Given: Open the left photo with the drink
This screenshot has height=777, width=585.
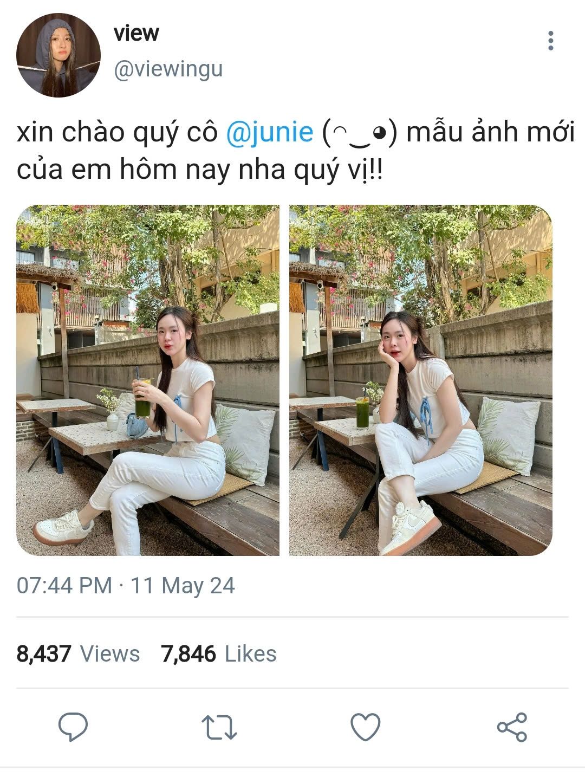Looking at the screenshot, I should pos(148,380).
